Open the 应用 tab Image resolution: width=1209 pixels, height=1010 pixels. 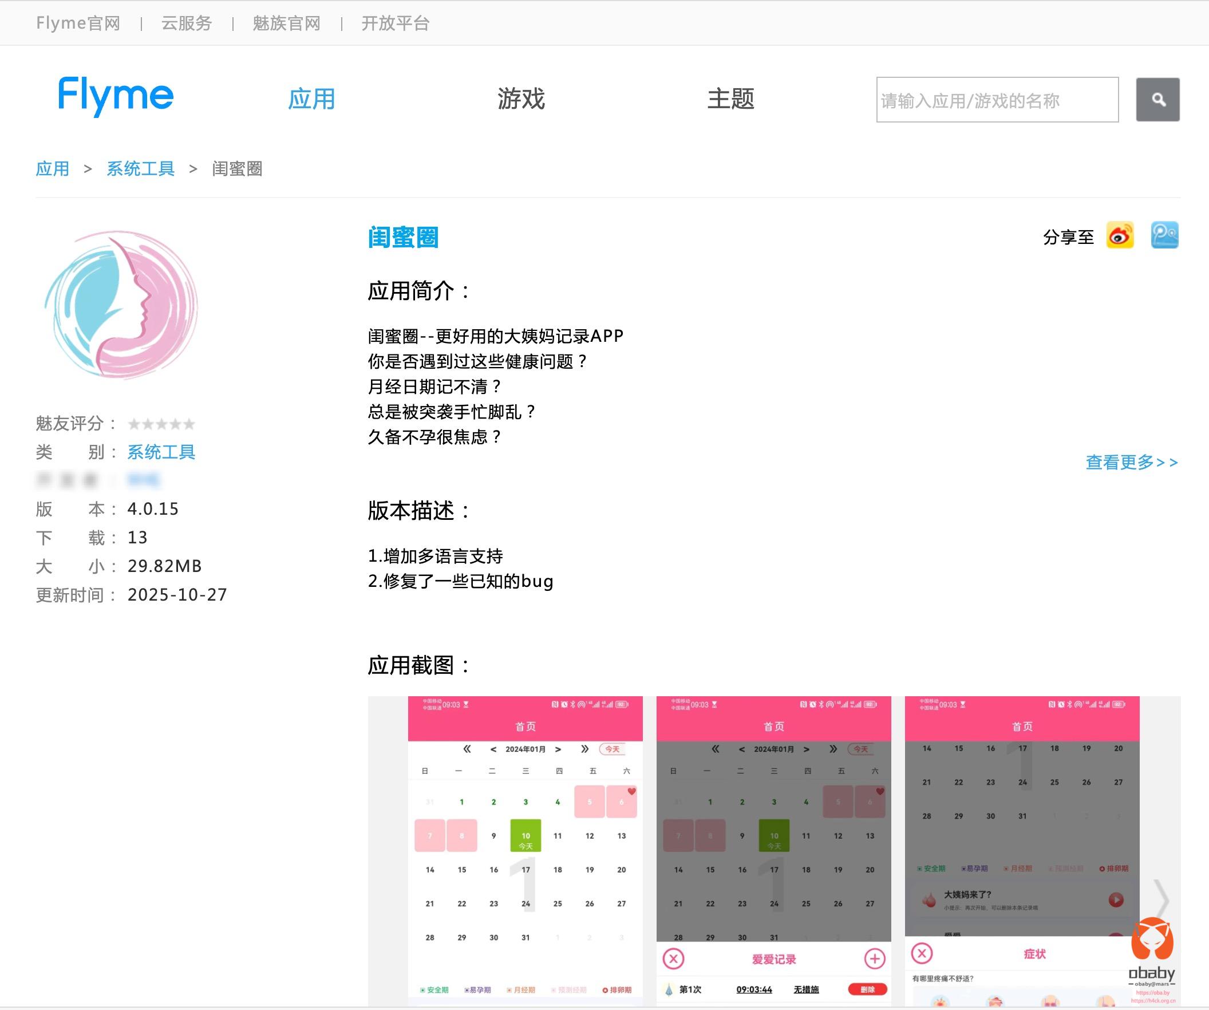point(311,99)
